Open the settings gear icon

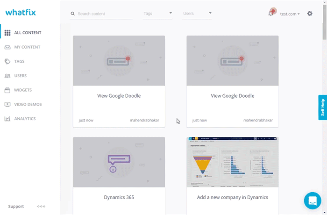click(x=310, y=14)
